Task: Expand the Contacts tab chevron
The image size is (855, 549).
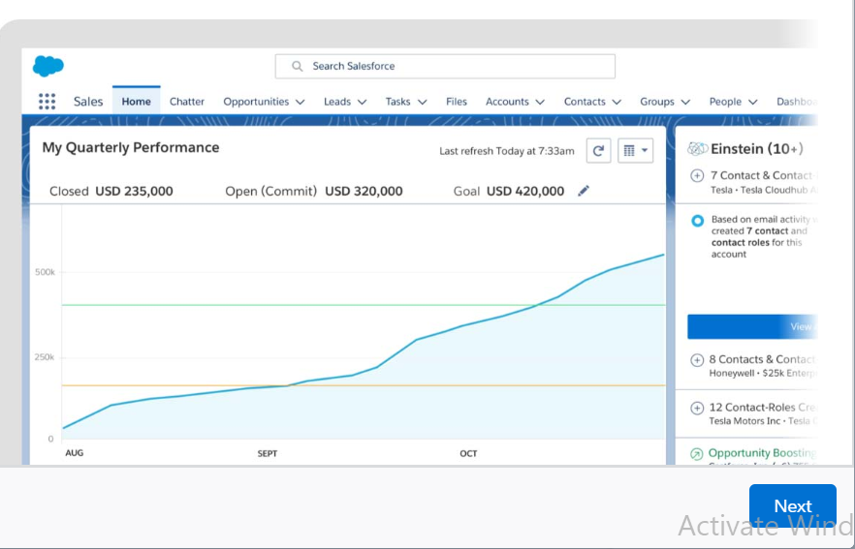Action: coord(617,102)
